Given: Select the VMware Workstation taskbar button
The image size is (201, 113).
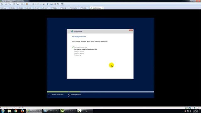Looking at the screenshot, I should pyautogui.click(x=34, y=111).
